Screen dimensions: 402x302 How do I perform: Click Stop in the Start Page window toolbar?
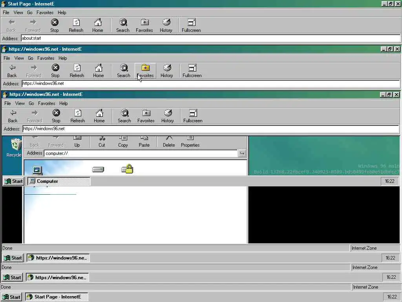pos(54,26)
